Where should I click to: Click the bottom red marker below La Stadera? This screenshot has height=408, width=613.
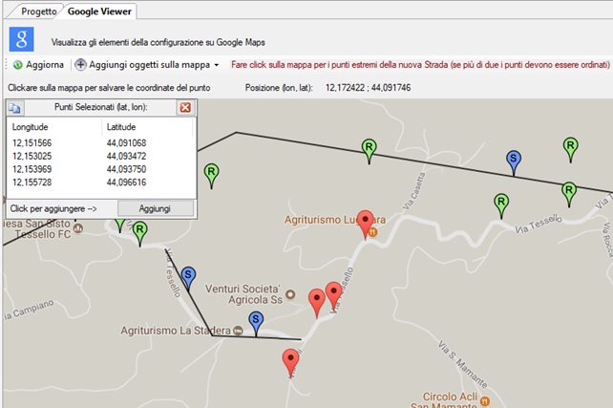click(290, 361)
